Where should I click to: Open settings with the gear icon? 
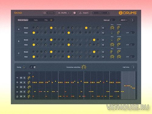pyautogui.click(x=74, y=13)
